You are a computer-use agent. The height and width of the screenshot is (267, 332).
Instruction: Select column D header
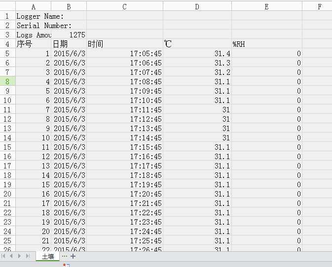pyautogui.click(x=197, y=6)
